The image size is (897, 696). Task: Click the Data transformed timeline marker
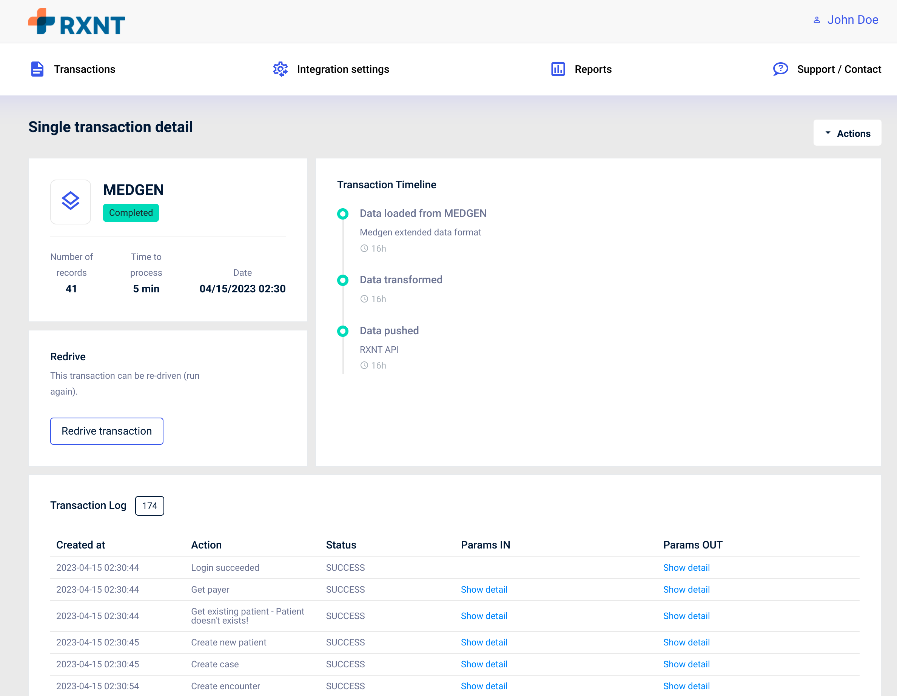[x=343, y=280]
